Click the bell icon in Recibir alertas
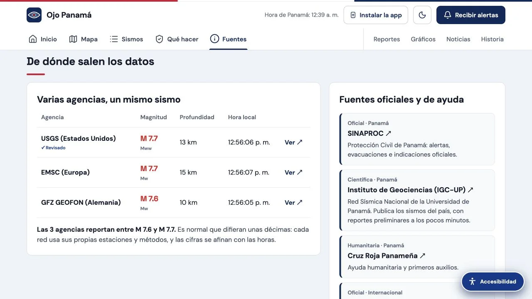Image resolution: width=532 pixels, height=299 pixels. [448, 15]
